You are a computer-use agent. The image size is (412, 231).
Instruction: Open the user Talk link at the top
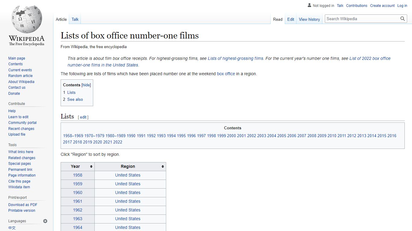click(340, 6)
